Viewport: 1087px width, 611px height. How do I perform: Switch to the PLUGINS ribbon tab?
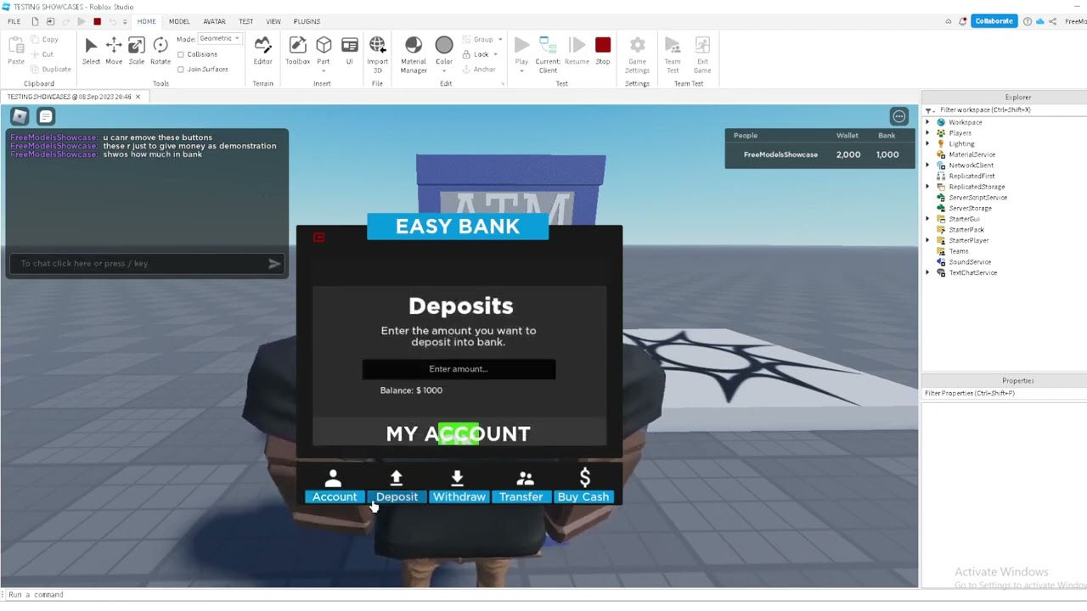click(x=307, y=21)
